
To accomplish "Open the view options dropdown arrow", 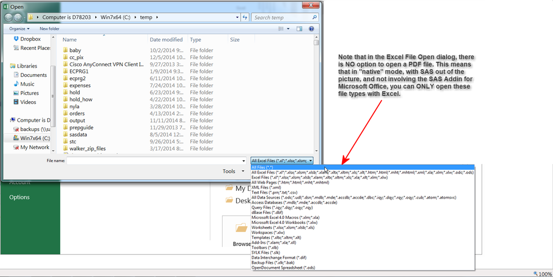I will [288, 29].
